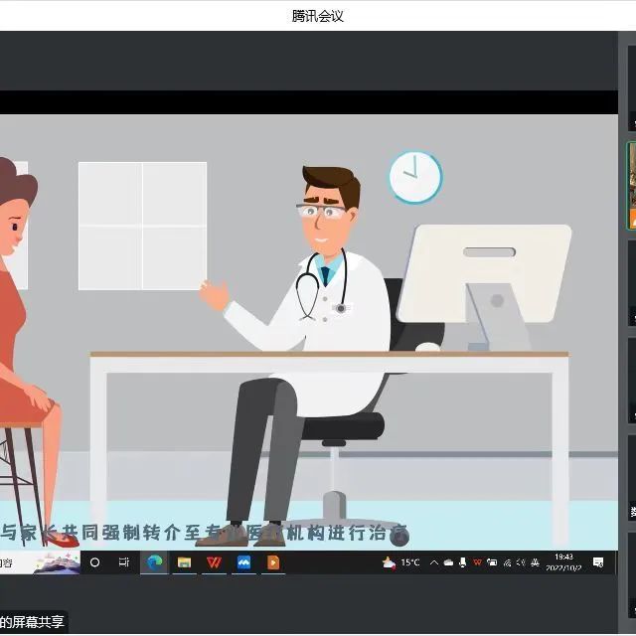Switch the input language indicator 英

(536, 562)
